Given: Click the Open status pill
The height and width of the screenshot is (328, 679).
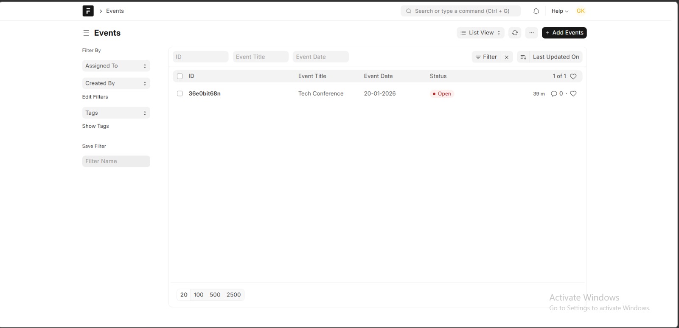Looking at the screenshot, I should pos(442,94).
